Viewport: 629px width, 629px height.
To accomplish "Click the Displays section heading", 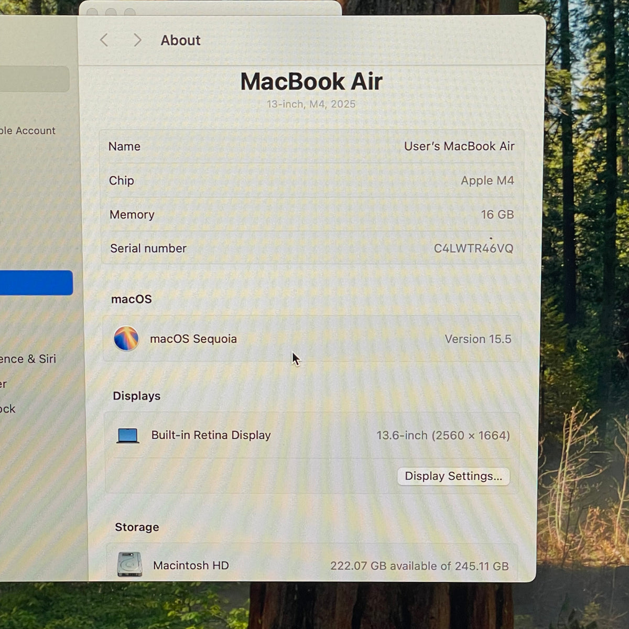I will (x=137, y=396).
